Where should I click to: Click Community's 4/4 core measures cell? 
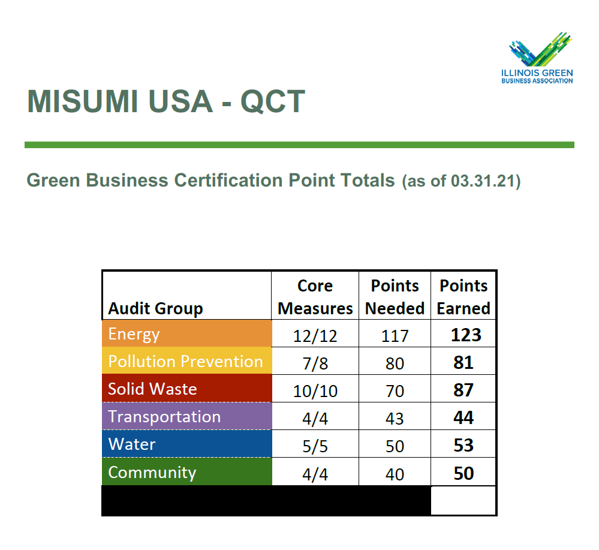pos(315,472)
